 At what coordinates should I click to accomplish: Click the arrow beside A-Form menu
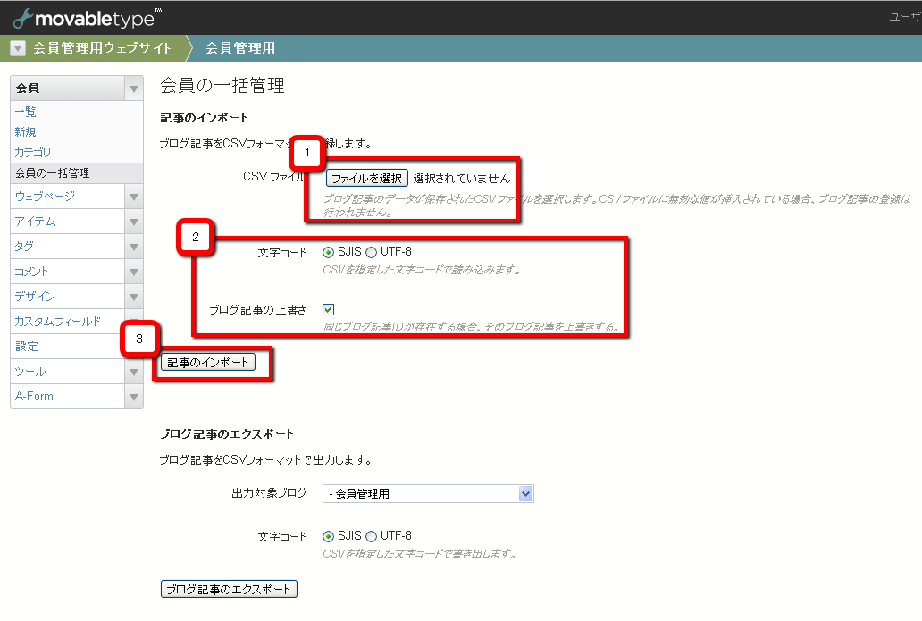134,397
